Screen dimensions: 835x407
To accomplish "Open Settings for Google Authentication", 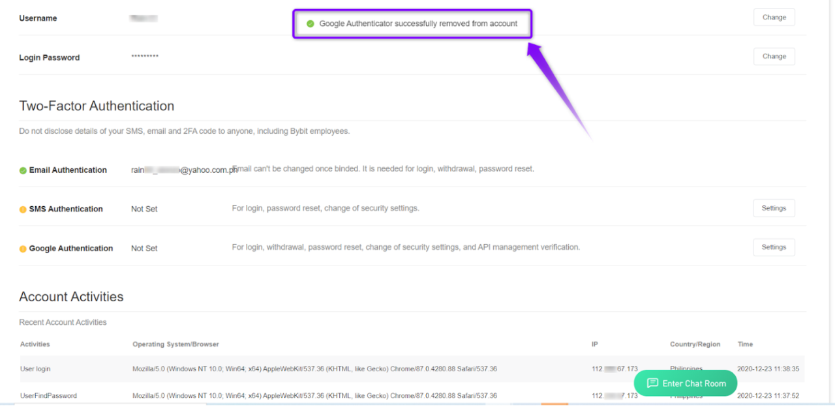I will [774, 247].
